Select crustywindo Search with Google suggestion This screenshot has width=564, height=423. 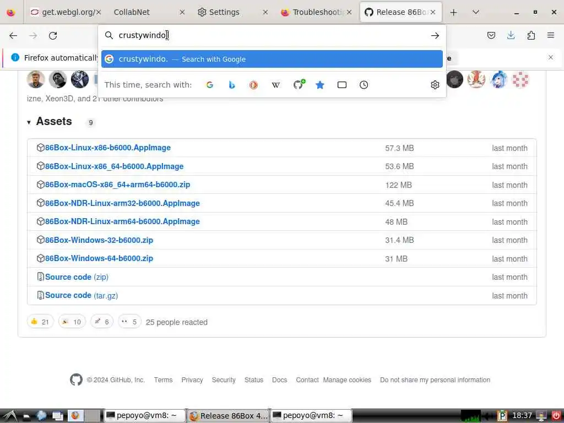(x=272, y=59)
